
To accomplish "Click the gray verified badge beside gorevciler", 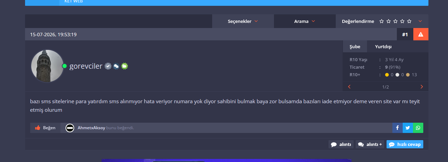I will point(108,66).
